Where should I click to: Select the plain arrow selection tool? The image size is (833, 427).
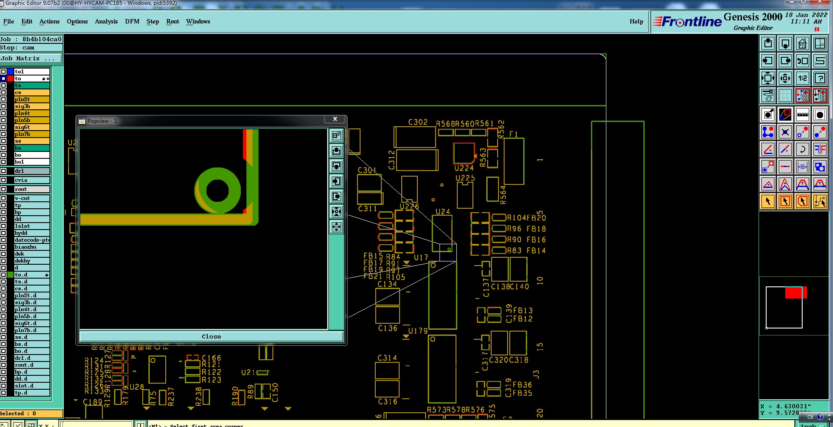pos(768,201)
